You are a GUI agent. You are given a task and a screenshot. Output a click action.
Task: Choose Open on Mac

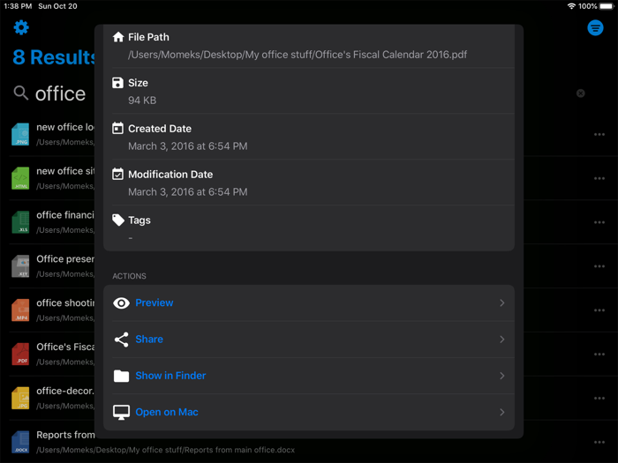click(x=309, y=412)
